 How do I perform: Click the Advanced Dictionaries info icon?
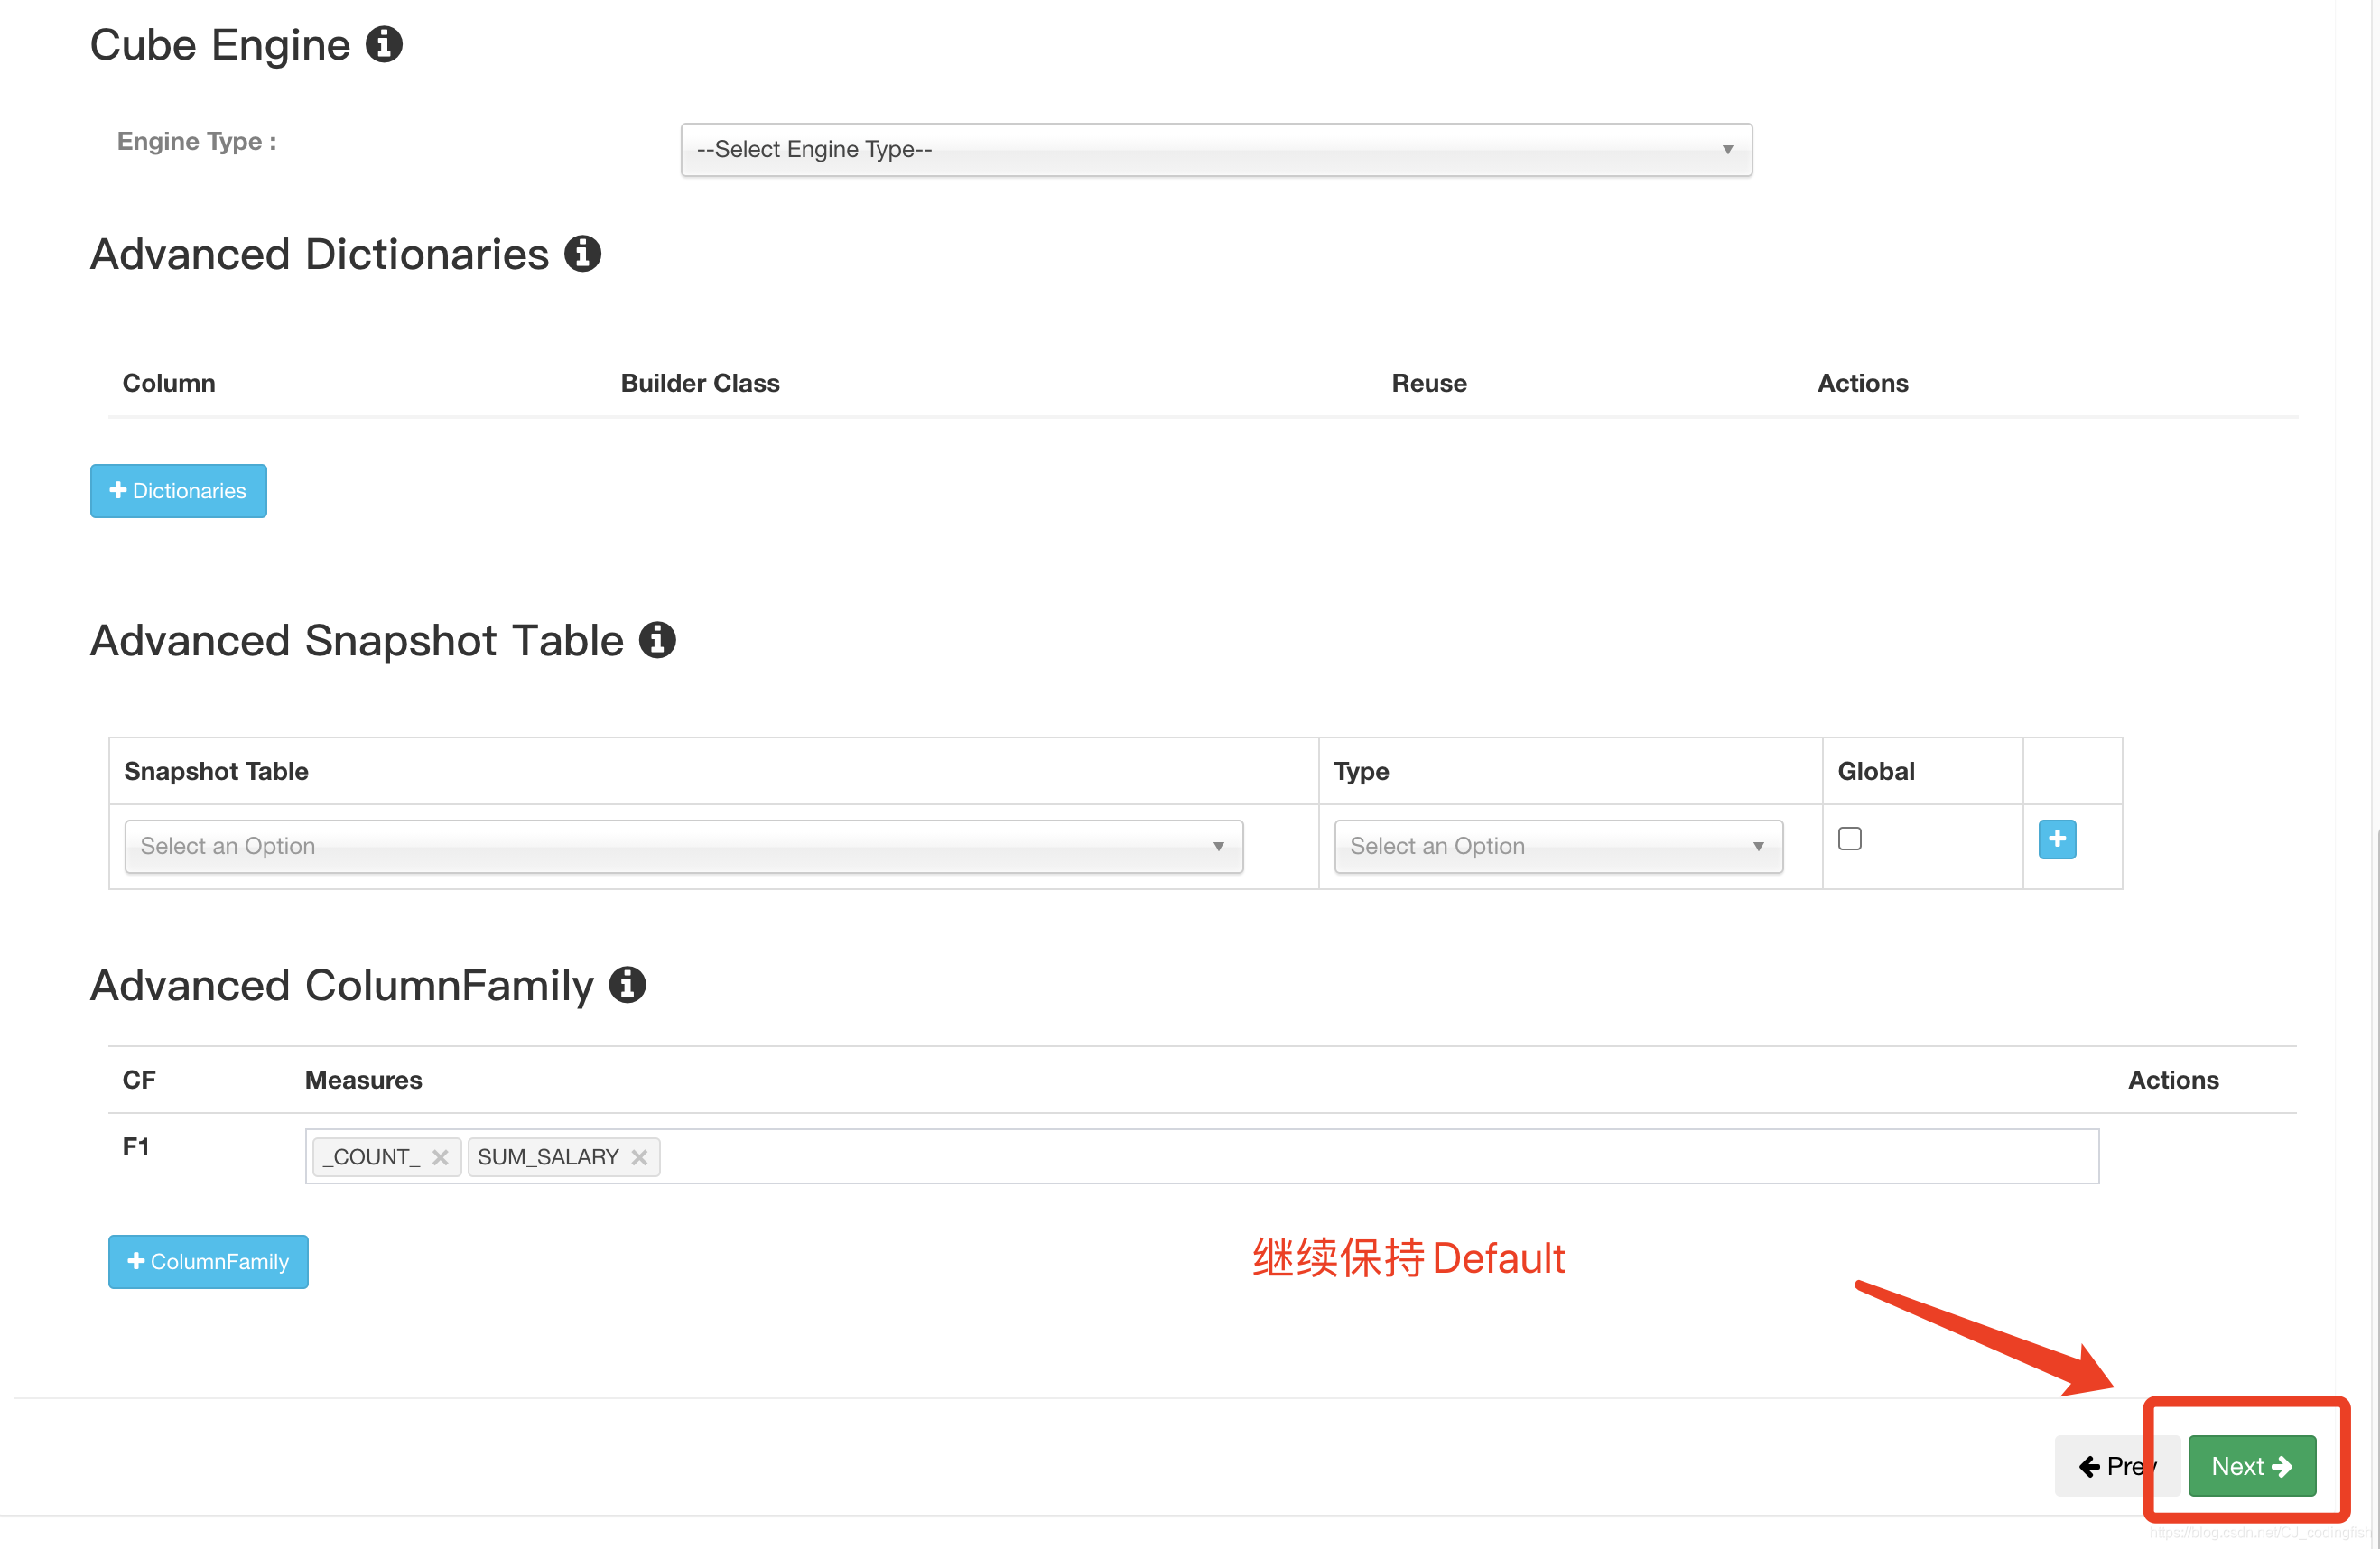582,254
